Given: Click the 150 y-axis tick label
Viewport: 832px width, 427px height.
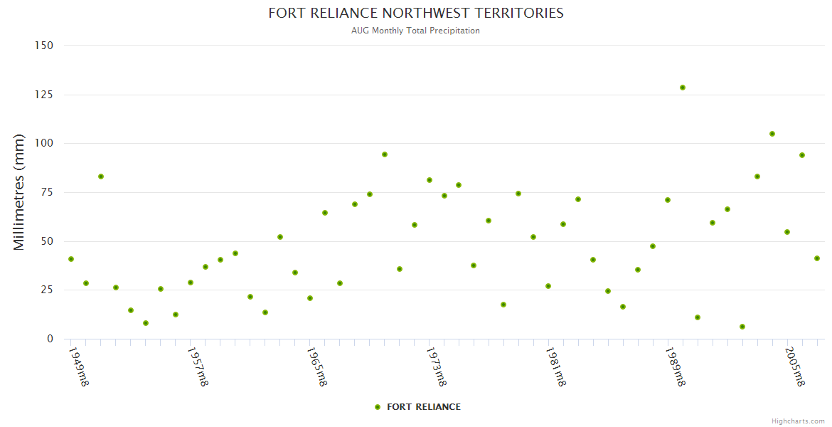Looking at the screenshot, I should pos(44,46).
